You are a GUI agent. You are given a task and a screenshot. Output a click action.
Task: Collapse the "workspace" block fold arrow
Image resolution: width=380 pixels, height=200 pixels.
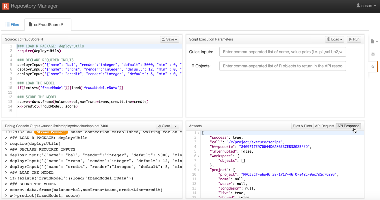click(199, 156)
